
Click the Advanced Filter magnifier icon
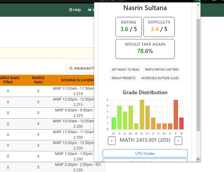pyautogui.click(x=71, y=68)
